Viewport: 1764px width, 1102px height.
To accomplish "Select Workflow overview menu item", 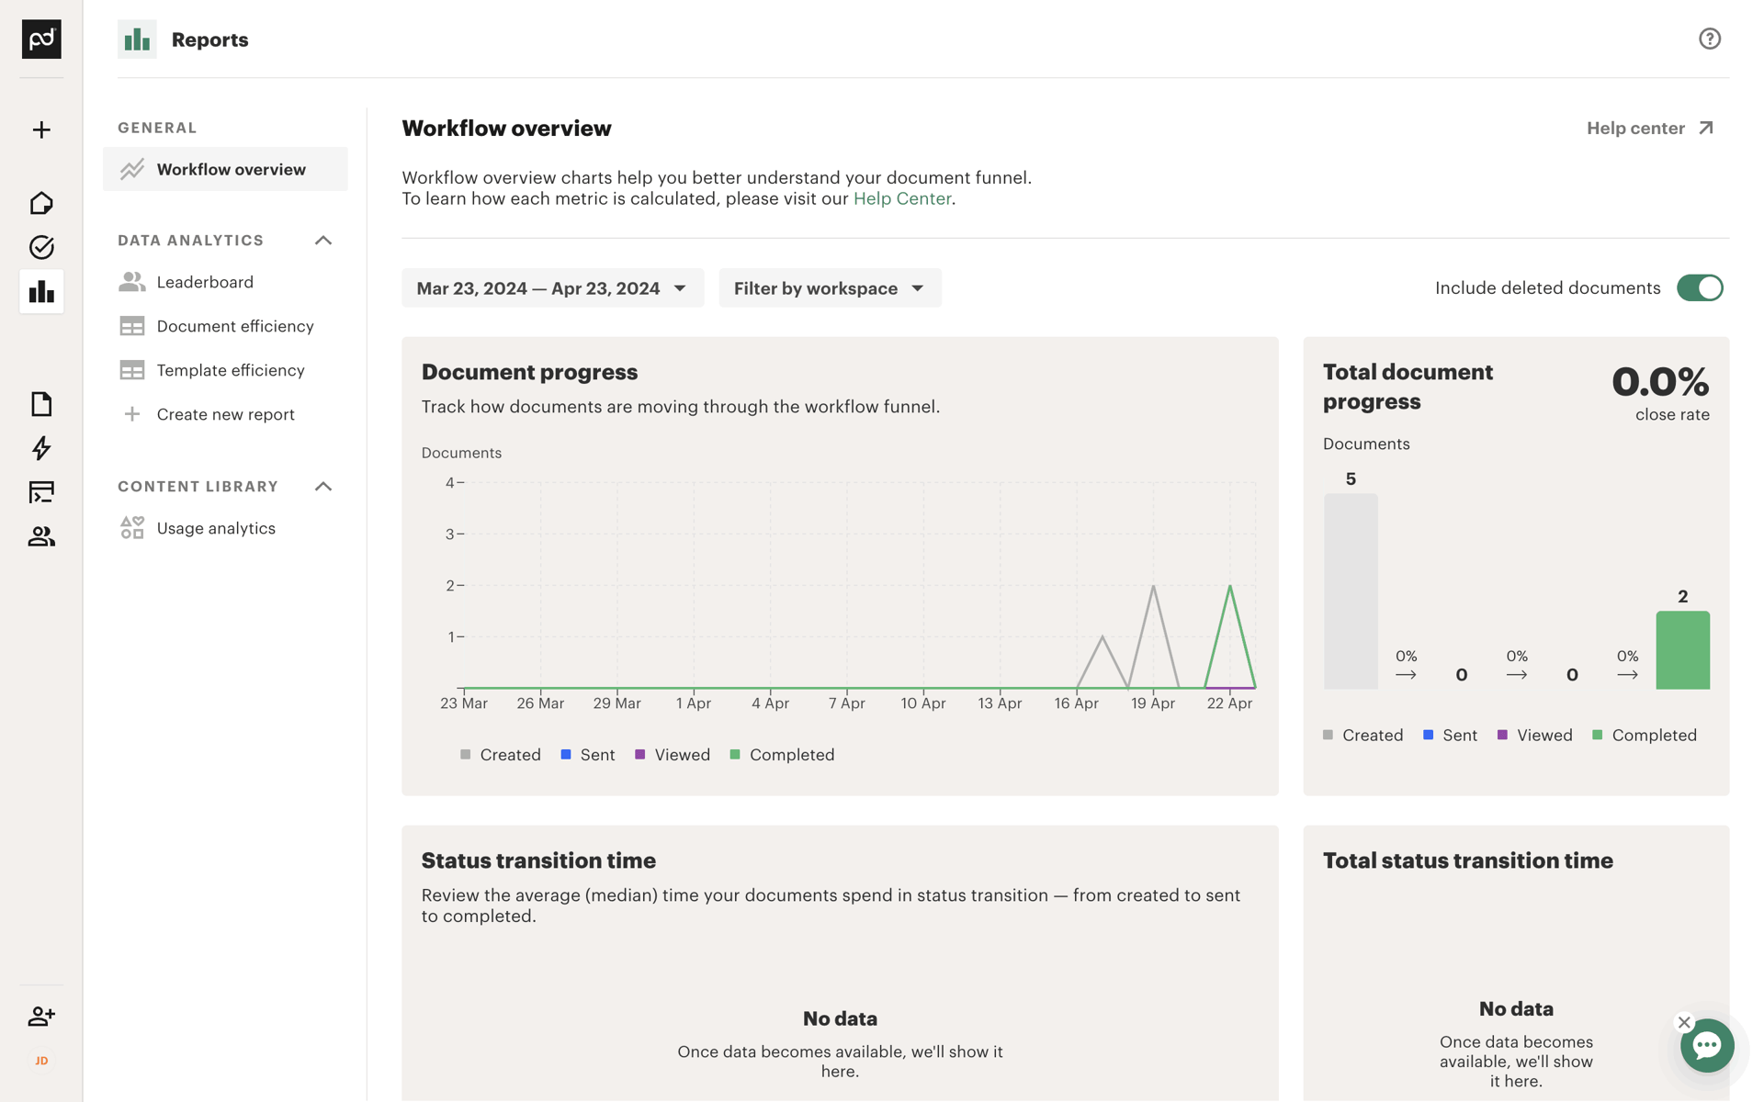I will coord(225,169).
